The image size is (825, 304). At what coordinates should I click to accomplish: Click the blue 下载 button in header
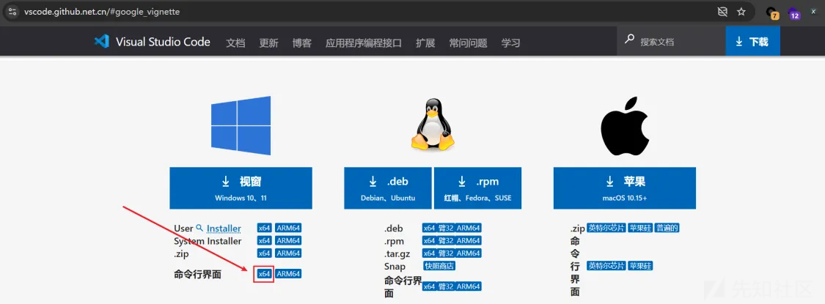coord(753,41)
